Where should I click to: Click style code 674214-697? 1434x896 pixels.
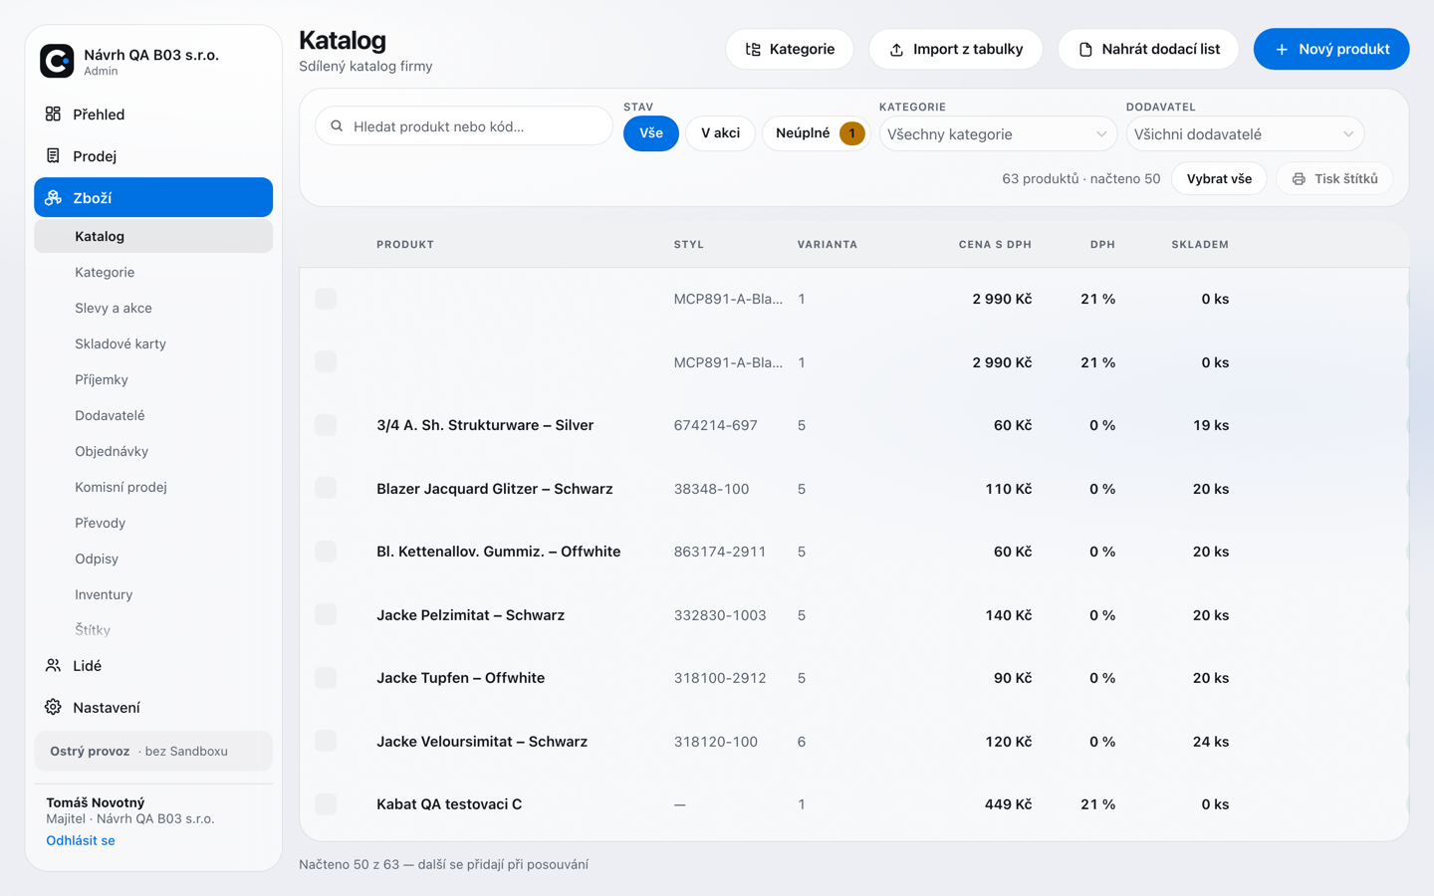coord(716,425)
